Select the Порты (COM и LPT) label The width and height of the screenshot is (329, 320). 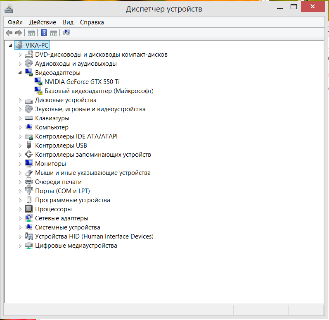62,191
